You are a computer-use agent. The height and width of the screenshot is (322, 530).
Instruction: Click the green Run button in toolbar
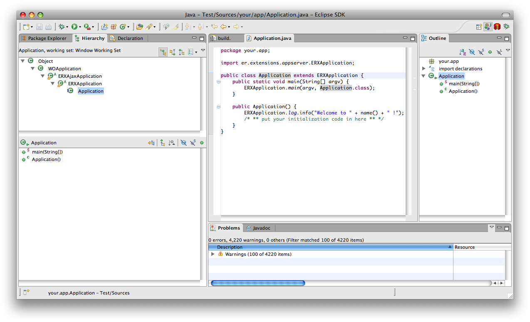pos(74,27)
